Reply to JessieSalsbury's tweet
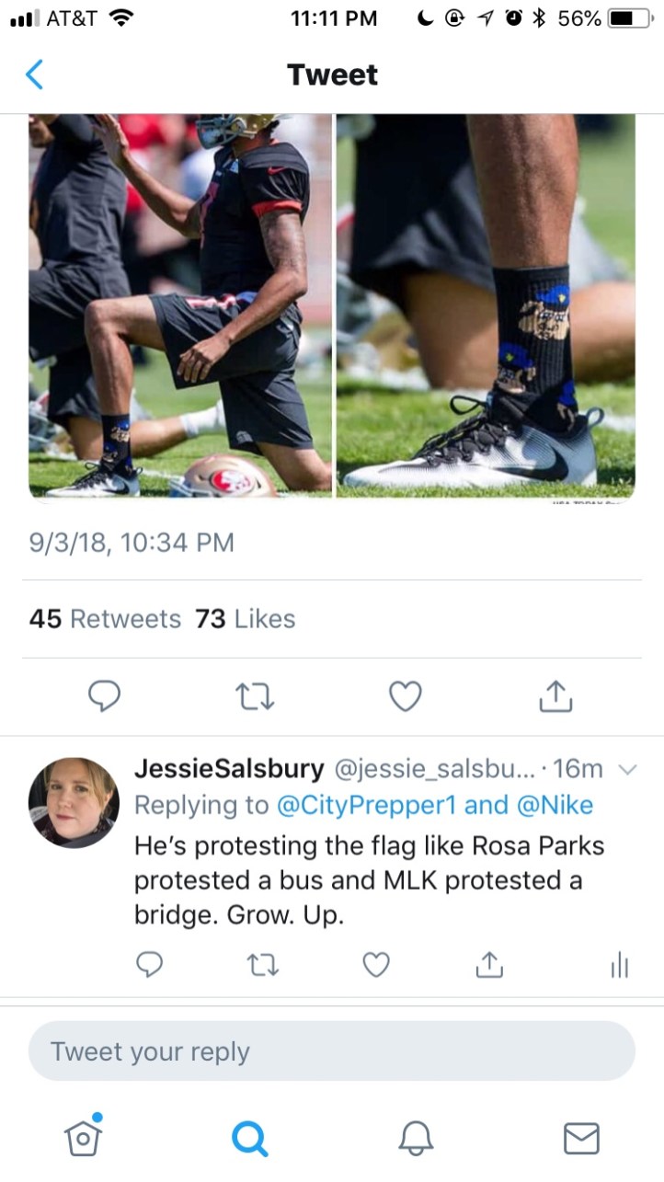Image resolution: width=664 pixels, height=1182 pixels. click(x=150, y=964)
